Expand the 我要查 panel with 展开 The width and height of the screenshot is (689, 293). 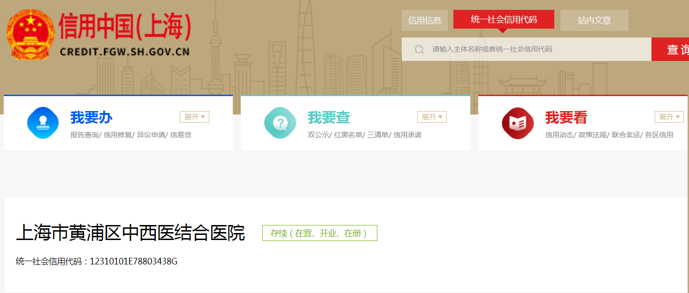[x=432, y=117]
